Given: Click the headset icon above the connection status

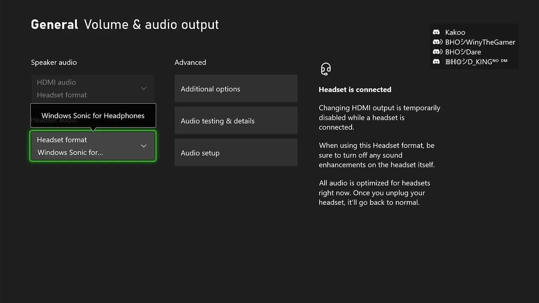Looking at the screenshot, I should point(326,69).
